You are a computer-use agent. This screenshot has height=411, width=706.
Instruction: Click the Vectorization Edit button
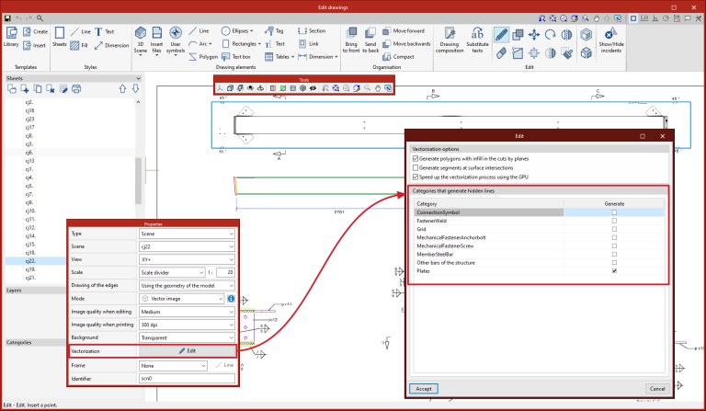[188, 350]
